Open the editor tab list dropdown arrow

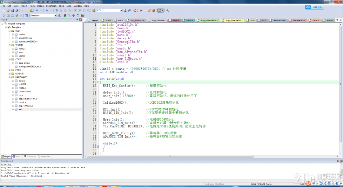coord(337,20)
